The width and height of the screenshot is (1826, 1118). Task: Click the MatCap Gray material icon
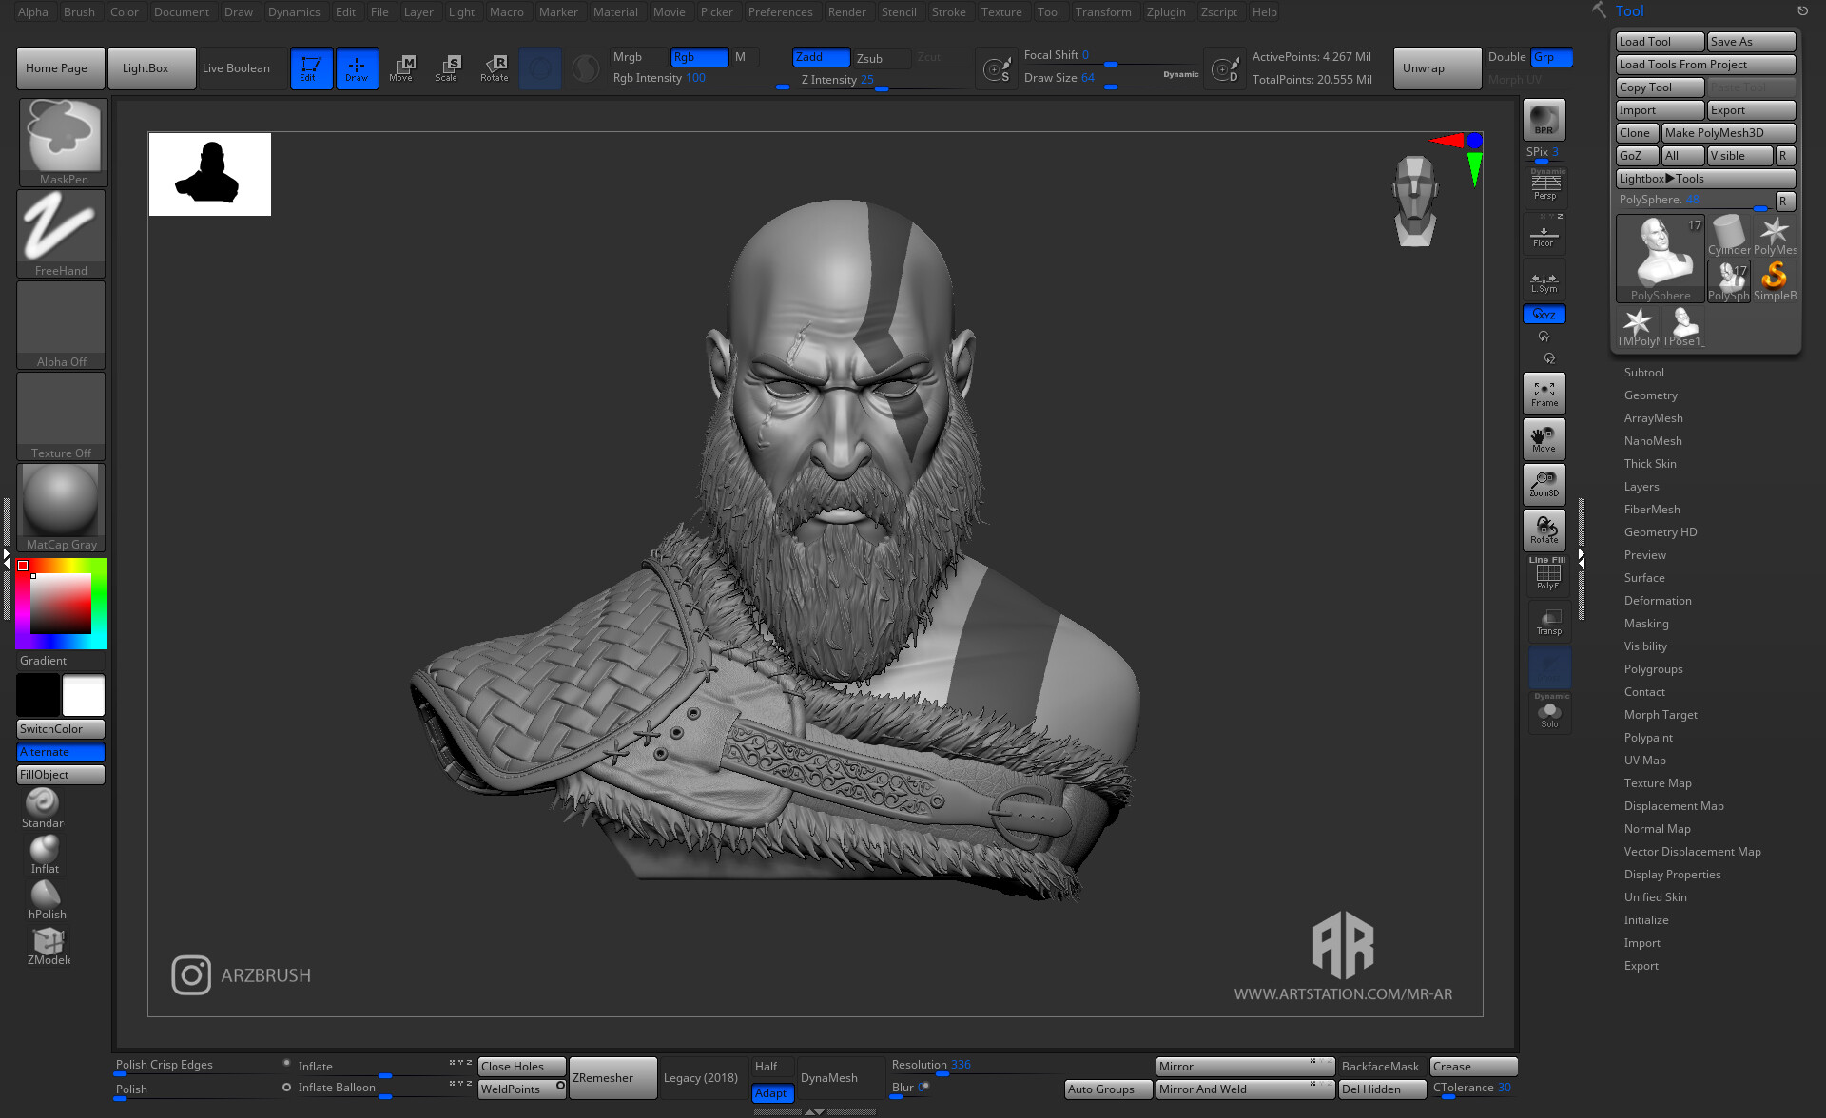coord(60,501)
